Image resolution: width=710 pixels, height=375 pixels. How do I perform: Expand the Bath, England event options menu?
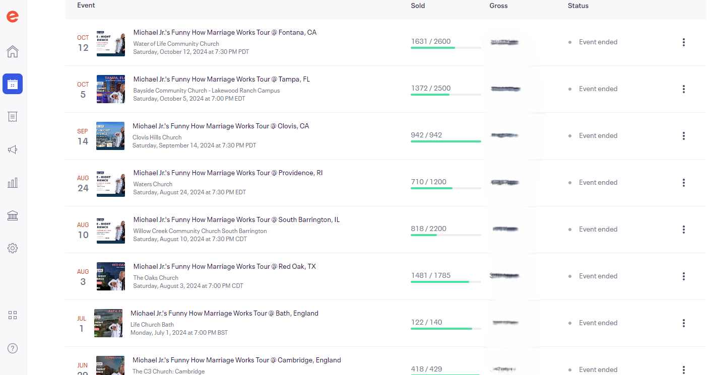tap(683, 323)
